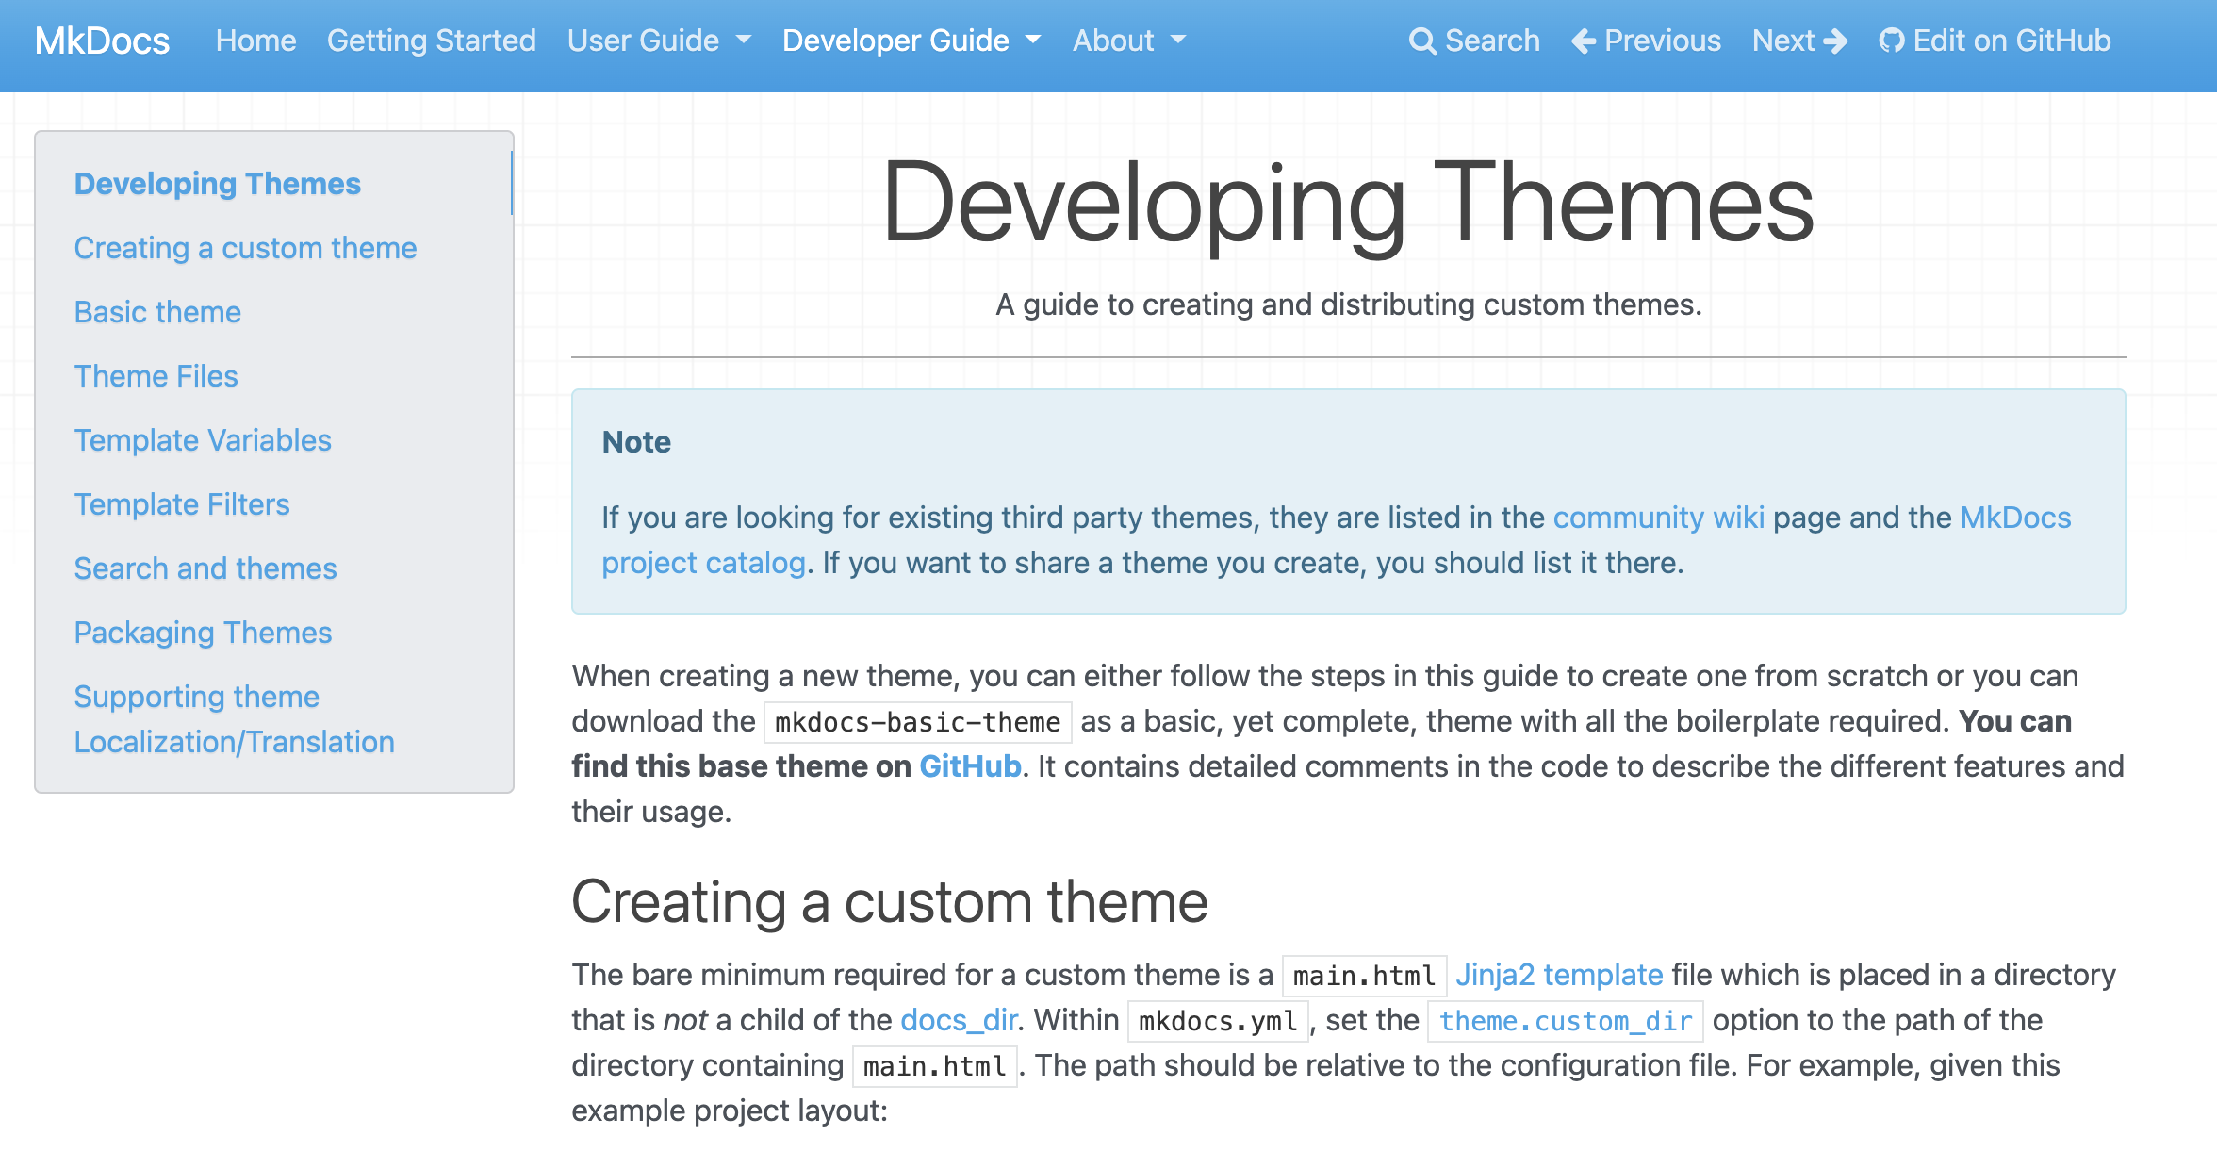Click the Next page text link

(x=1783, y=41)
